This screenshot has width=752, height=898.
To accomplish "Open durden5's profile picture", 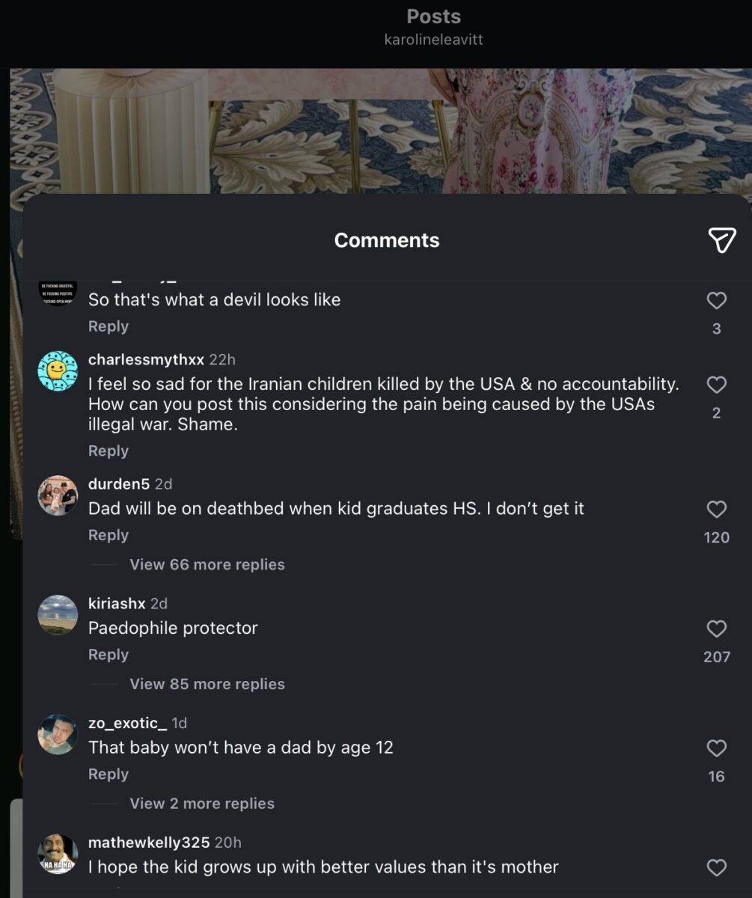I will [x=58, y=495].
